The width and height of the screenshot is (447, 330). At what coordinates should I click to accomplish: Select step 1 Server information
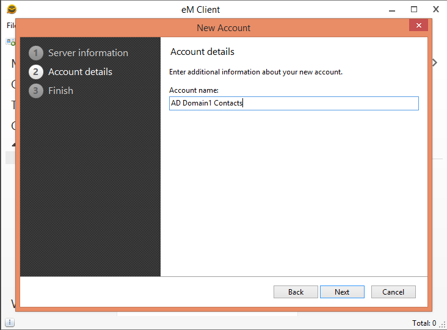pyautogui.click(x=78, y=53)
